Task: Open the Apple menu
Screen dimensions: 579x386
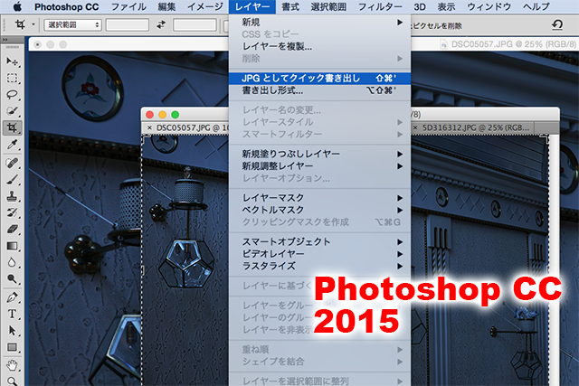Action: 15,6
